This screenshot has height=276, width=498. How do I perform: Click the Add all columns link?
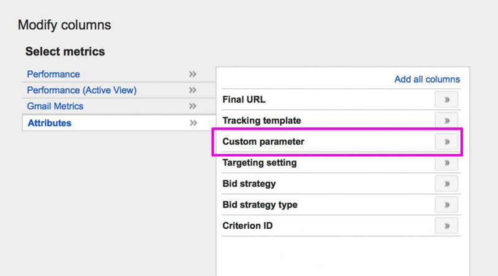pos(427,79)
